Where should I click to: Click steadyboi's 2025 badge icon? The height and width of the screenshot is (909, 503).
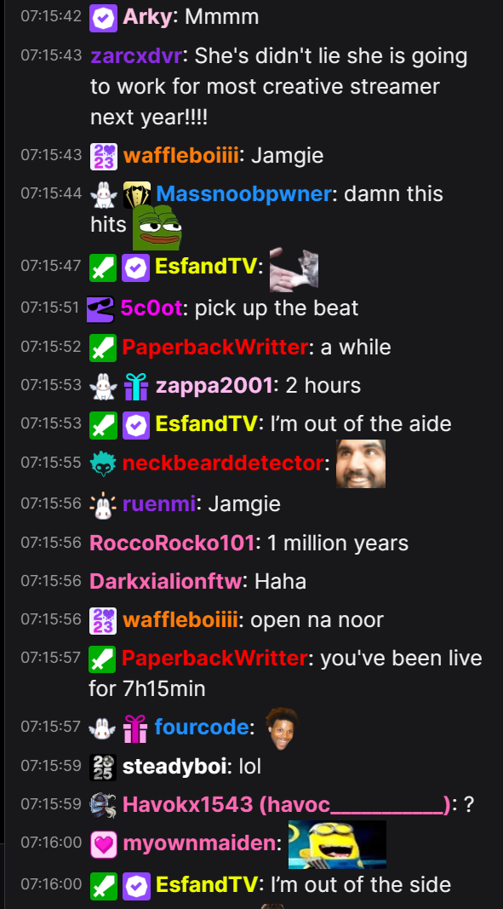tap(104, 768)
